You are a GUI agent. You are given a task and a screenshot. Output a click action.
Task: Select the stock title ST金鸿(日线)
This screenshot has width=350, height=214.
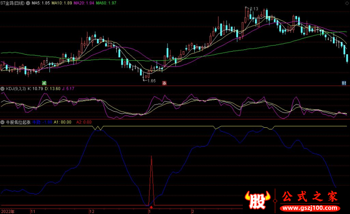(x=12, y=3)
